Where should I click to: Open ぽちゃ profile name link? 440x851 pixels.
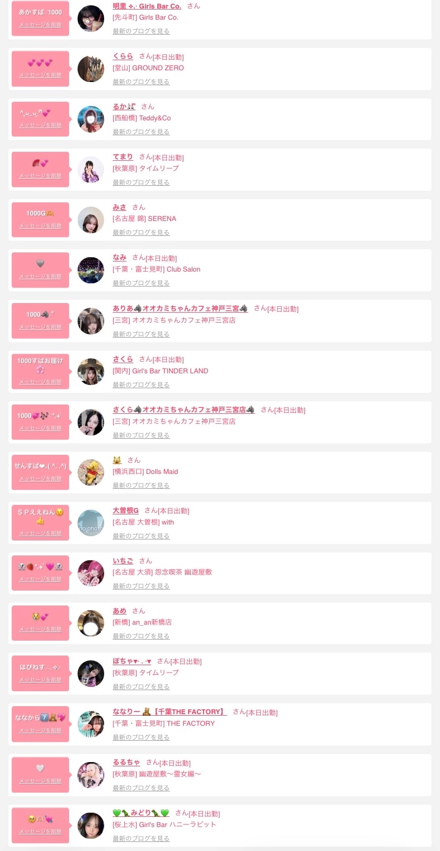pyautogui.click(x=132, y=661)
